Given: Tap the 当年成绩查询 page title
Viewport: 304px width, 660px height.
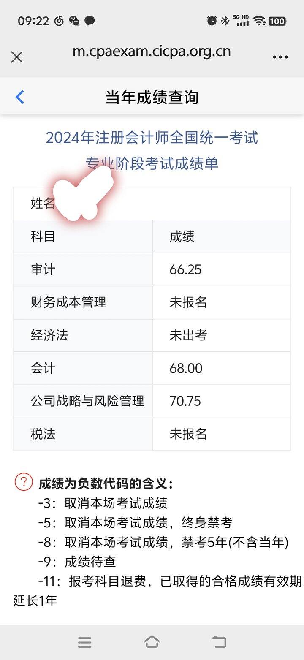Looking at the screenshot, I should pos(152,97).
